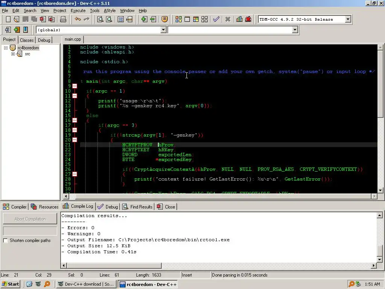Open Project Options shield icon

165,19
